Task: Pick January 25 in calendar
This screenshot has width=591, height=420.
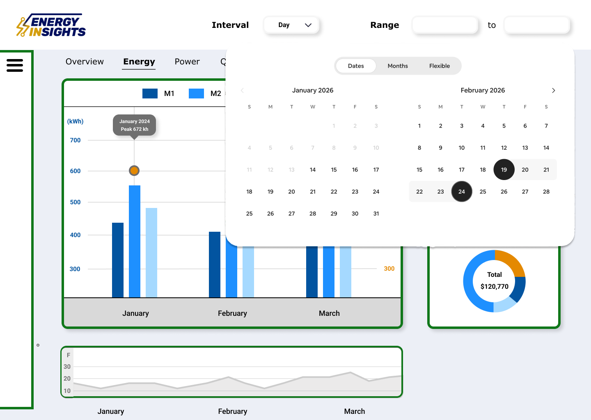Action: point(249,213)
